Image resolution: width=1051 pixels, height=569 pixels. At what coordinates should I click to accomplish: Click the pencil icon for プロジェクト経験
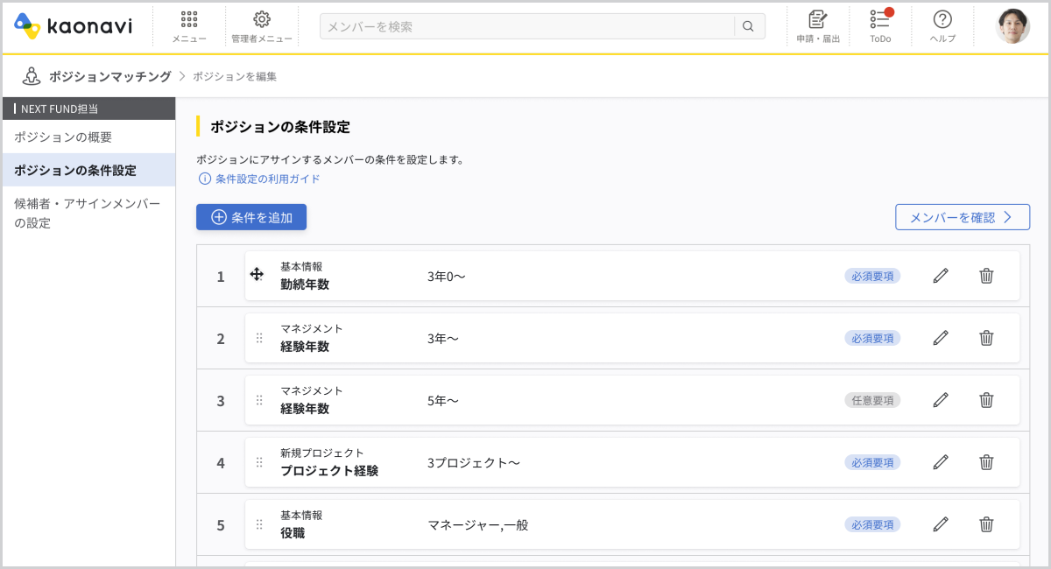click(x=941, y=462)
